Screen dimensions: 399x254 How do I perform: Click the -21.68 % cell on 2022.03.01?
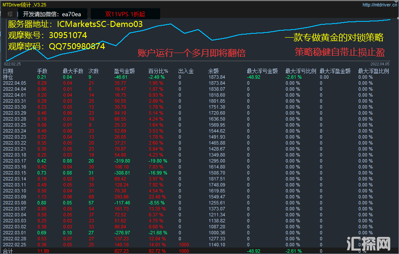(x=158, y=233)
